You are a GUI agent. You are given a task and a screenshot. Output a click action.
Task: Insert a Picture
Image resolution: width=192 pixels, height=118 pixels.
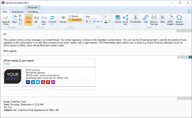pyautogui.click(x=118, y=19)
